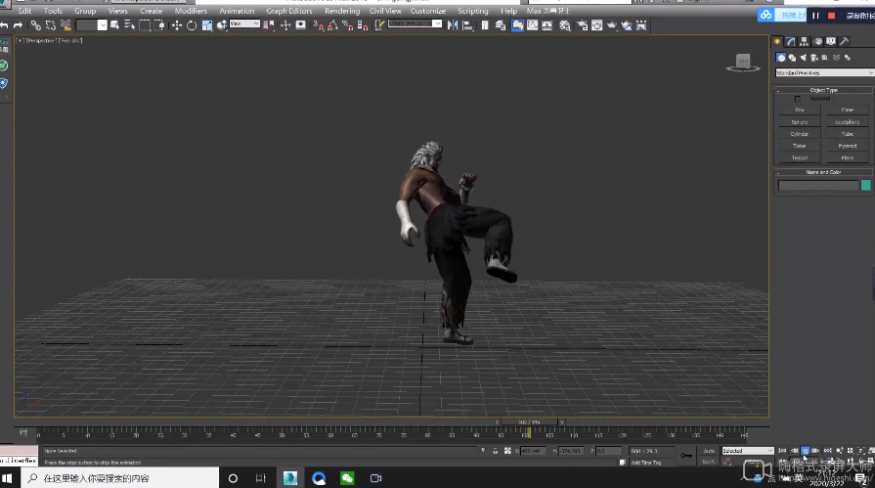Open the Modifiers menu
875x488 pixels.
point(191,11)
